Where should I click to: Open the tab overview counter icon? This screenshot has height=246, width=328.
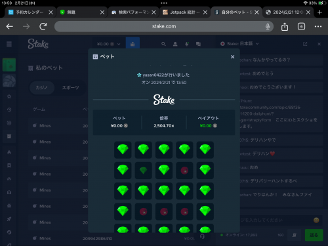coord(301,26)
